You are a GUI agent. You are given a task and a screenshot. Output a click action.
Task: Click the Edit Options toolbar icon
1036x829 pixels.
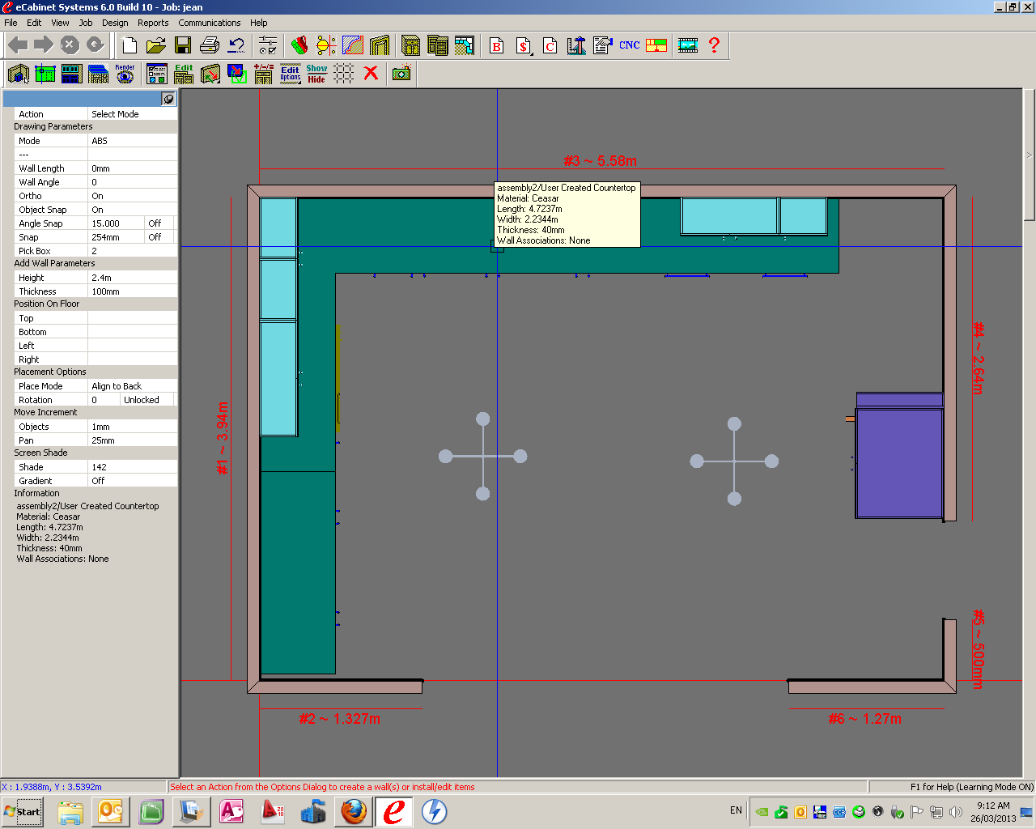(x=291, y=74)
